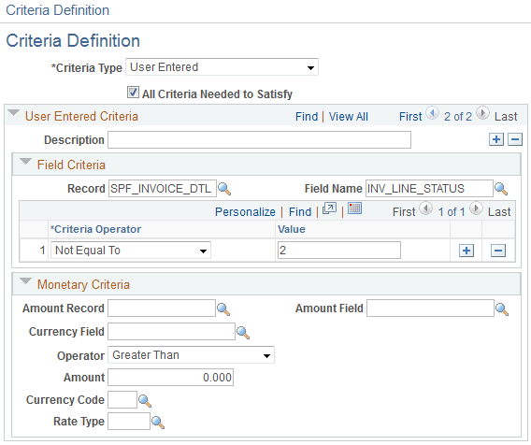Open Record lookup magnifier beside SPF_INVOICE_DTL
The image size is (531, 445).
click(x=224, y=189)
